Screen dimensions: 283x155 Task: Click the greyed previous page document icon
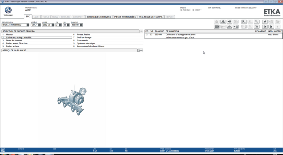[x=271, y=22]
